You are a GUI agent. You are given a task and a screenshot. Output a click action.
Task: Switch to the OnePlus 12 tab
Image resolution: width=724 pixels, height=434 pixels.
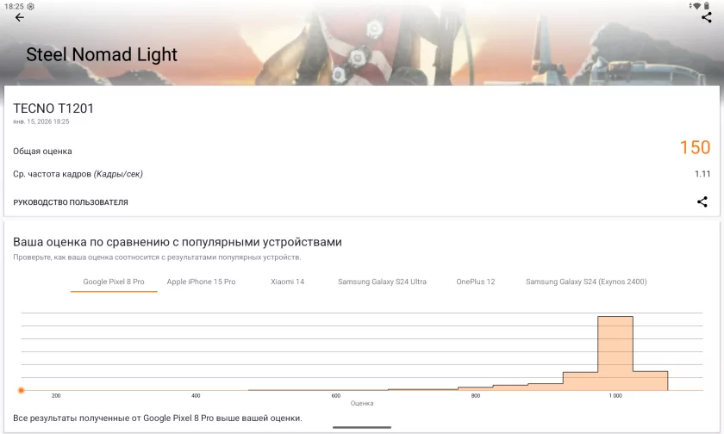[476, 282]
